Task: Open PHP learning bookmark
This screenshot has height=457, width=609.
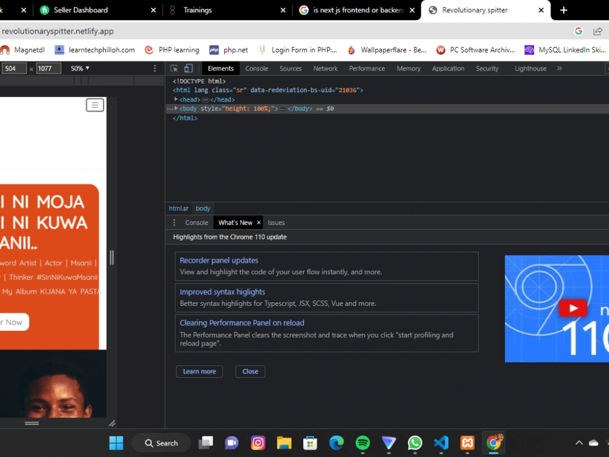Action: pyautogui.click(x=172, y=50)
